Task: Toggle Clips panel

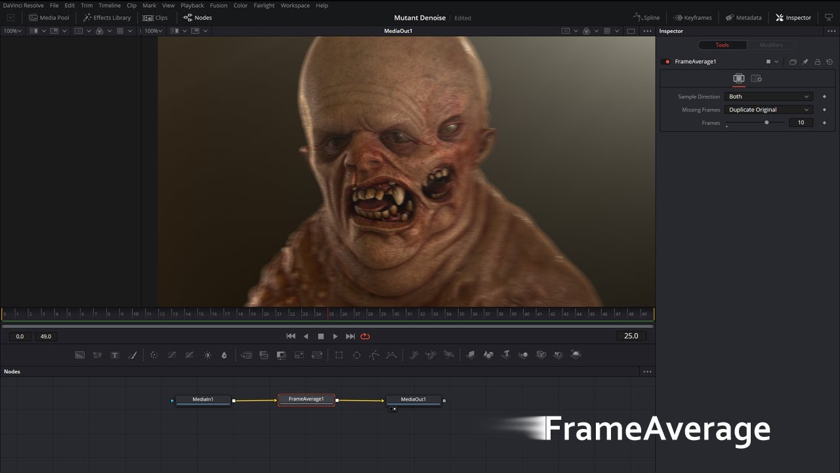Action: [156, 18]
